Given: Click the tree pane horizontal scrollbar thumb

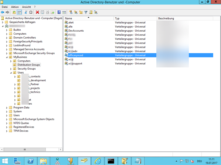Looking at the screenshot, I should click(x=25, y=150).
